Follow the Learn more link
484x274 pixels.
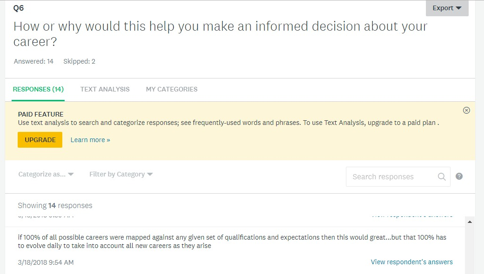coord(90,140)
